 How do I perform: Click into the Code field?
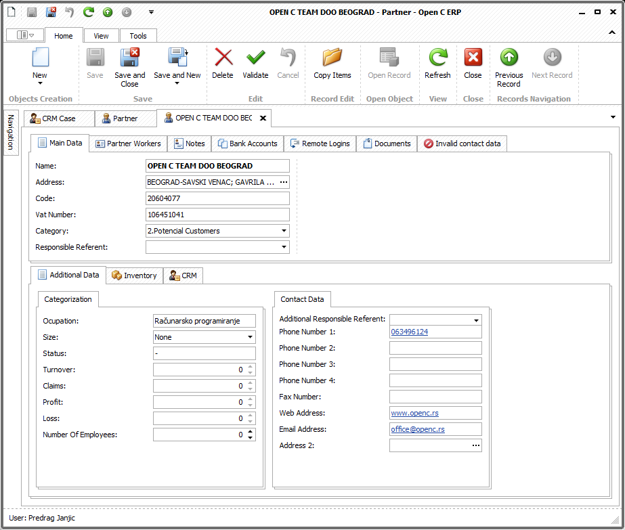point(217,198)
